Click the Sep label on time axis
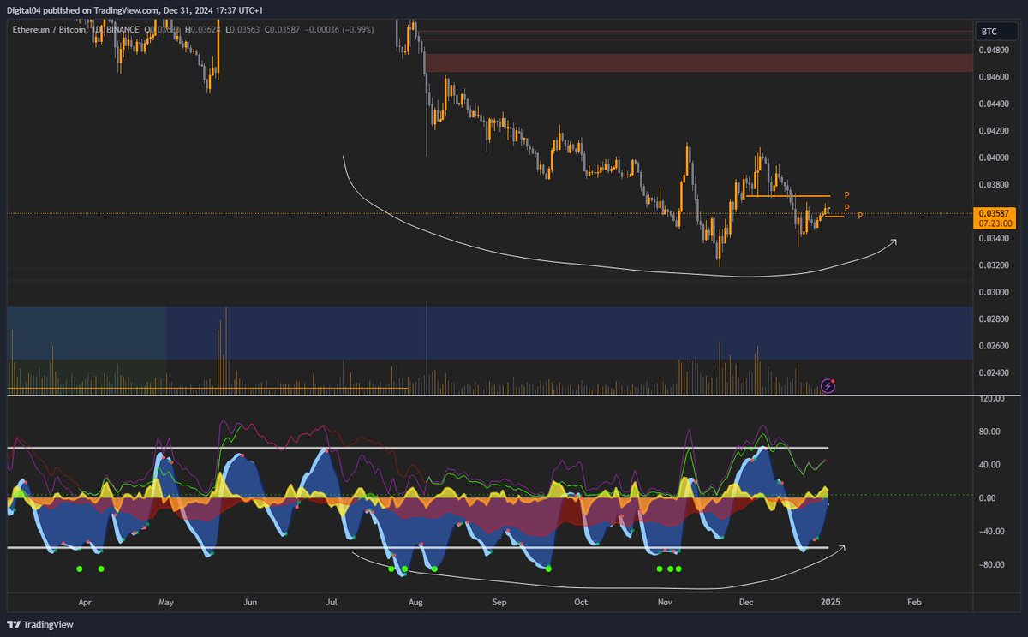 click(500, 603)
